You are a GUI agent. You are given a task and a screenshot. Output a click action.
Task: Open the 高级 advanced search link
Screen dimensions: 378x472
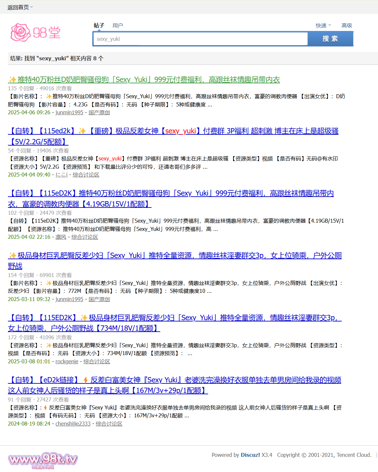click(x=346, y=26)
